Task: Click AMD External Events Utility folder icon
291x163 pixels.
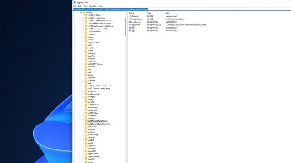Action: [x=86, y=89]
